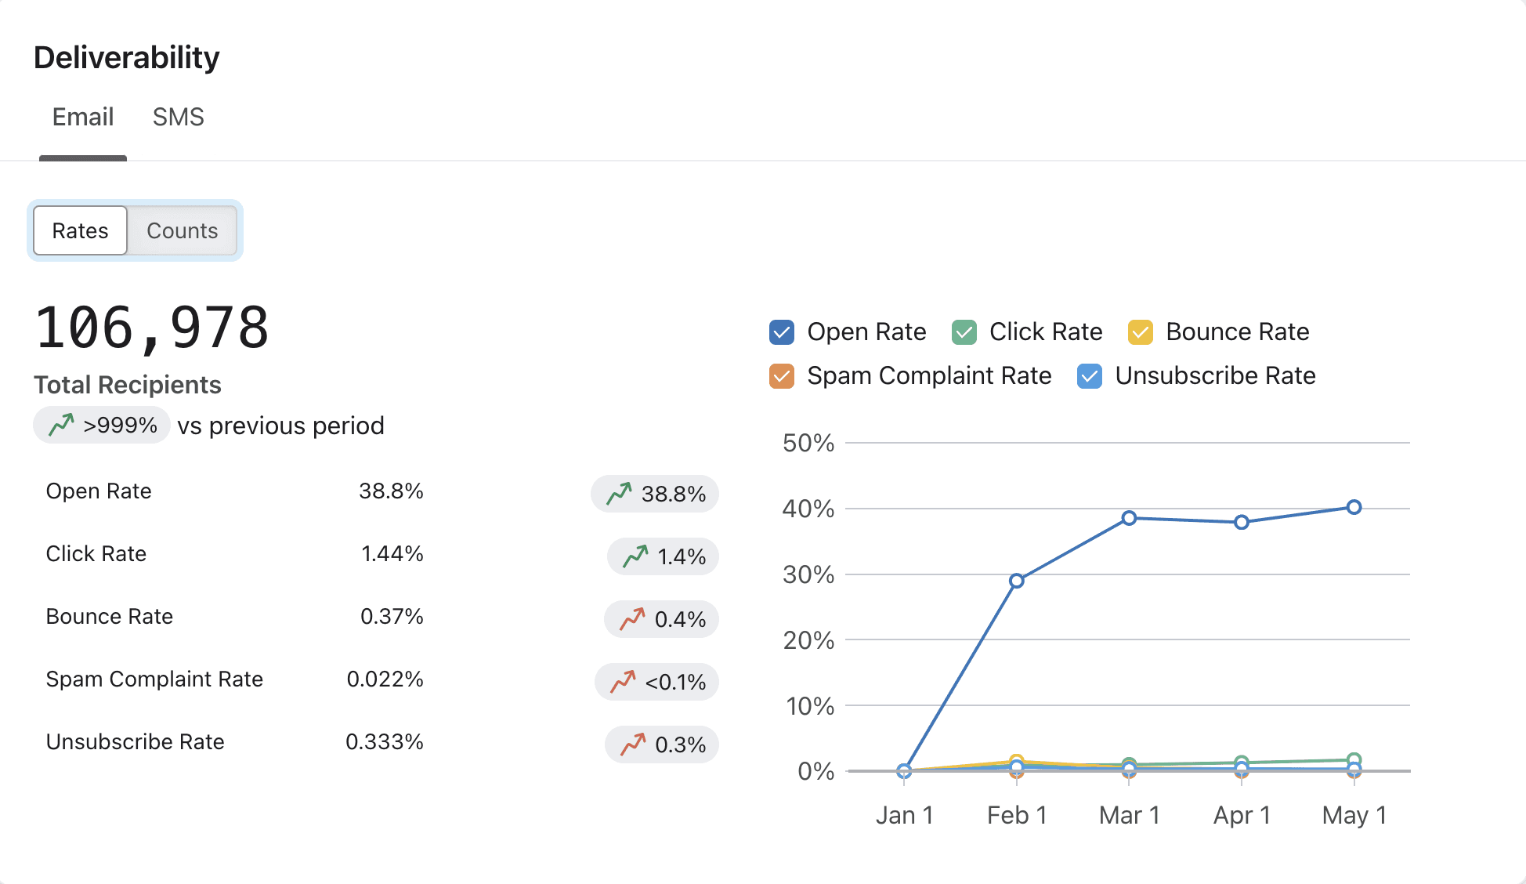Click the Bounce Rate red trend arrow

click(632, 619)
